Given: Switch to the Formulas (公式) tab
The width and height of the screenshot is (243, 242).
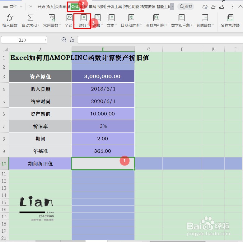Looking at the screenshot, I should (x=75, y=7).
